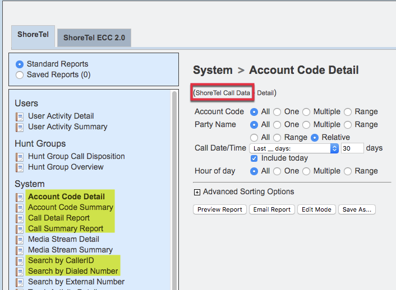Click report icon beside Media Stream Detail
The image size is (396, 290).
click(x=20, y=240)
